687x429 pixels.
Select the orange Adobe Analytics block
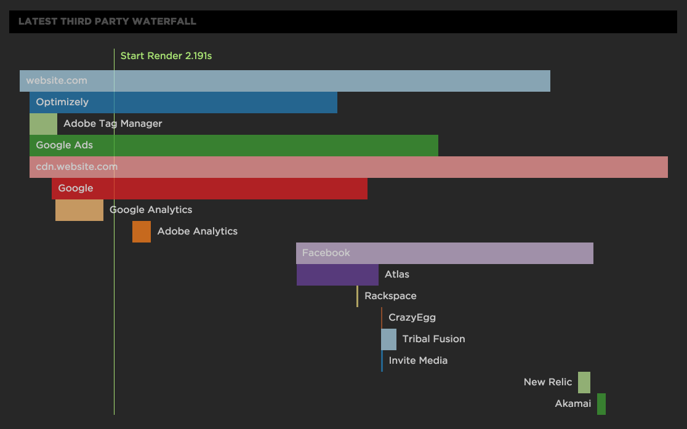pyautogui.click(x=142, y=231)
